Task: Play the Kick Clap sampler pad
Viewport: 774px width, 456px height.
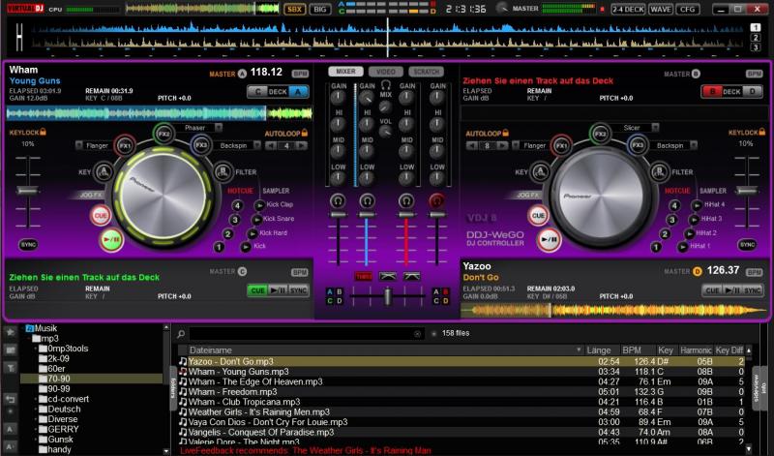Action: pyautogui.click(x=259, y=204)
